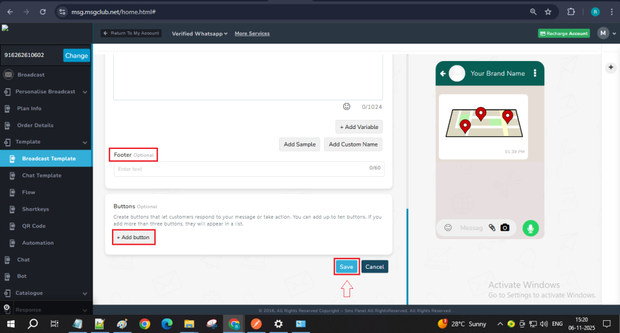
Task: Click the Footer text input field
Action: [x=242, y=170]
